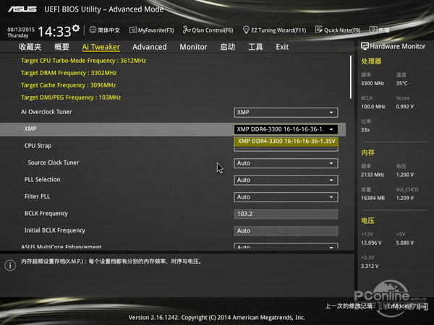The width and height of the screenshot is (434, 325).
Task: Select the Ai Overclock Tuner label
Action: [46, 112]
